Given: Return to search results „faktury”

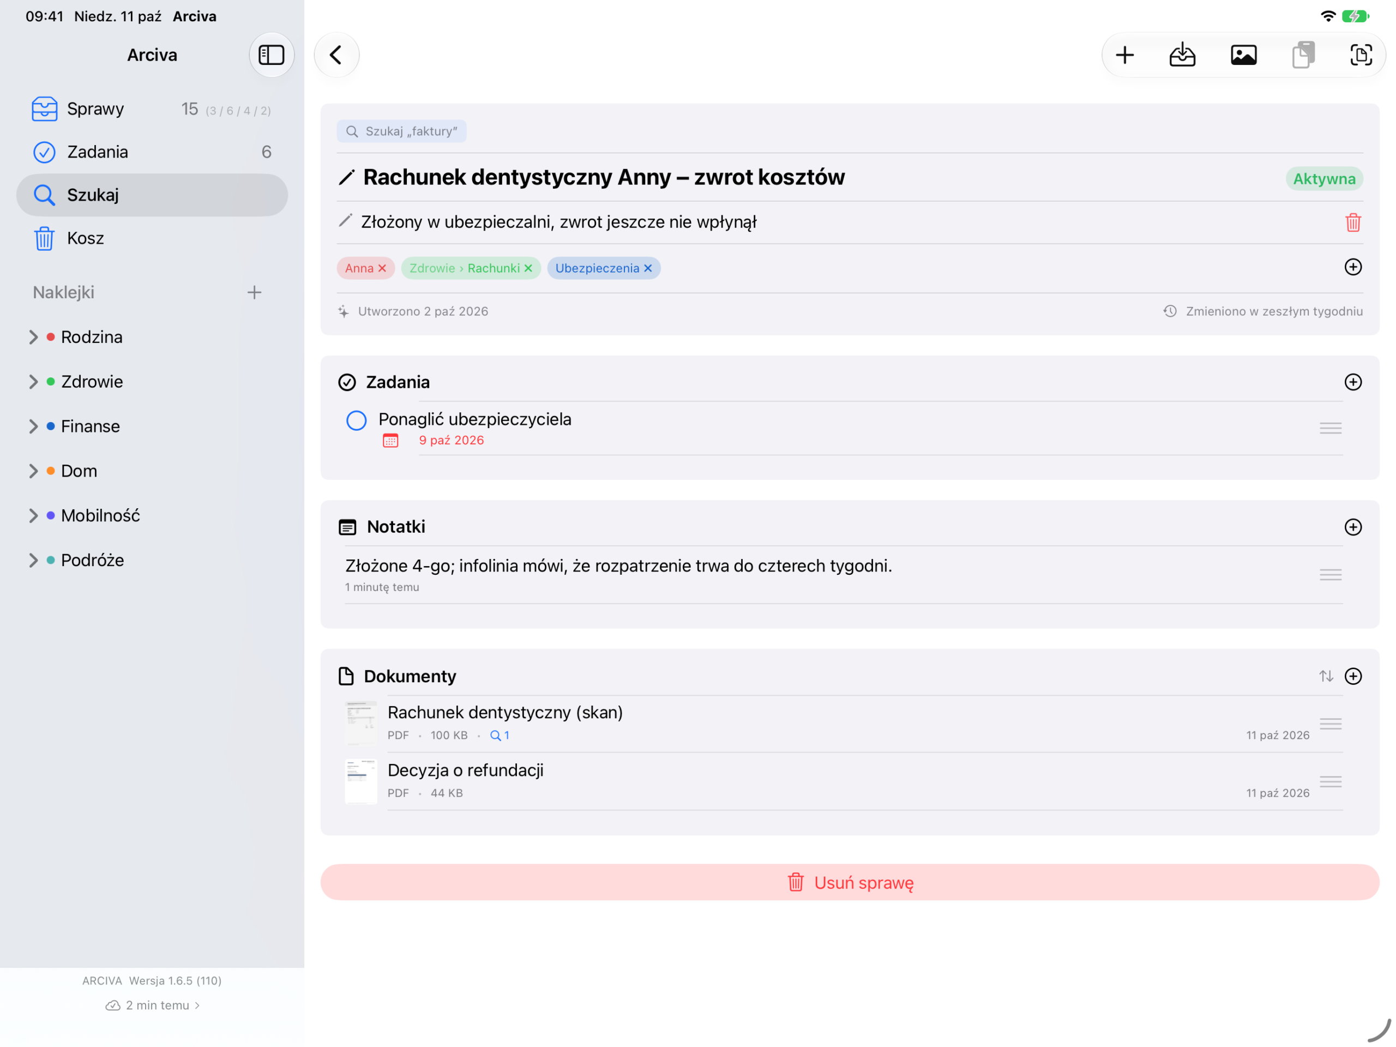Looking at the screenshot, I should point(401,131).
